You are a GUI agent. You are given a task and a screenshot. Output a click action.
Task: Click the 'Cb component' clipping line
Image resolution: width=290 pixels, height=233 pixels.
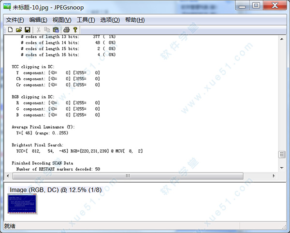pyautogui.click(x=58, y=79)
